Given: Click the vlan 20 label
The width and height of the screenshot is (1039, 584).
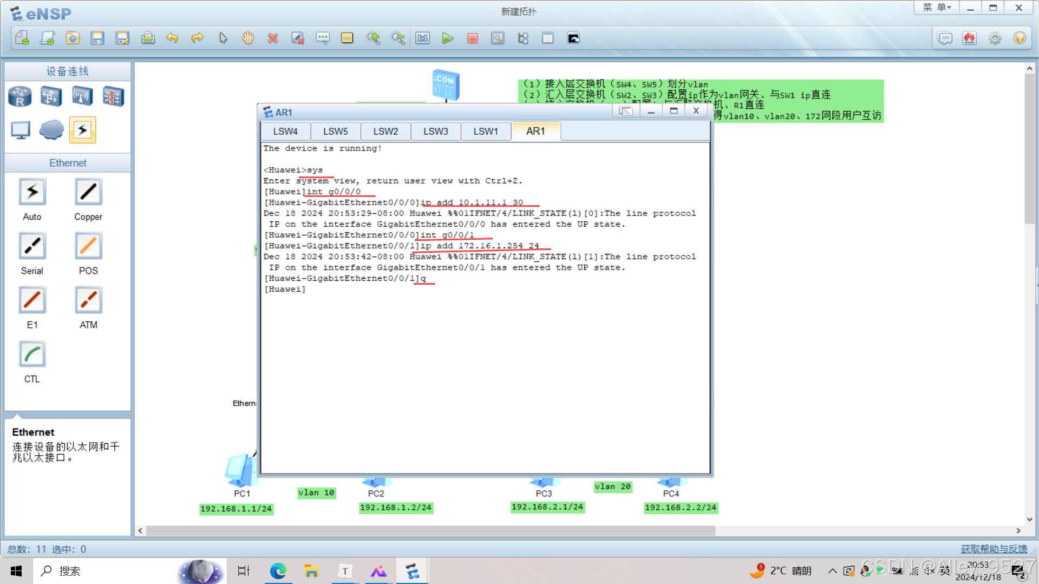Looking at the screenshot, I should tap(613, 487).
